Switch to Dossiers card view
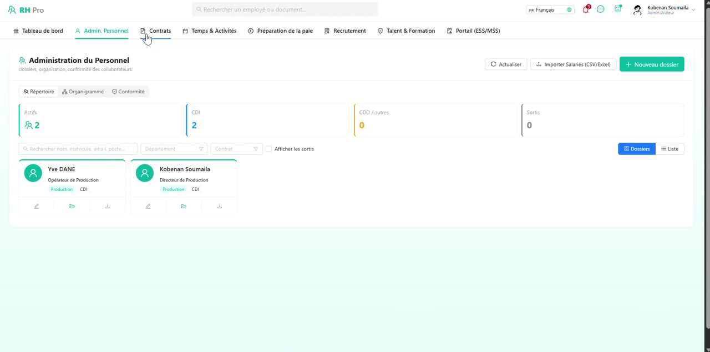 click(637, 149)
